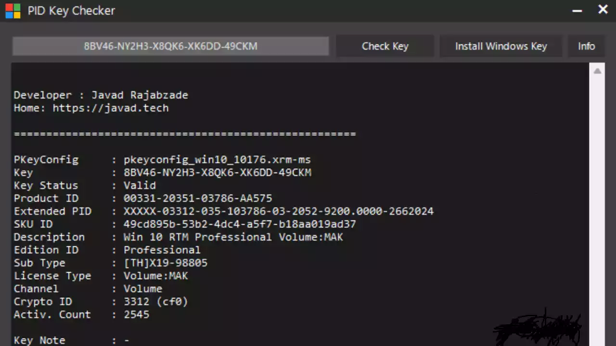Click description Win 10 RTM Professional Volume:MAK

click(x=233, y=237)
